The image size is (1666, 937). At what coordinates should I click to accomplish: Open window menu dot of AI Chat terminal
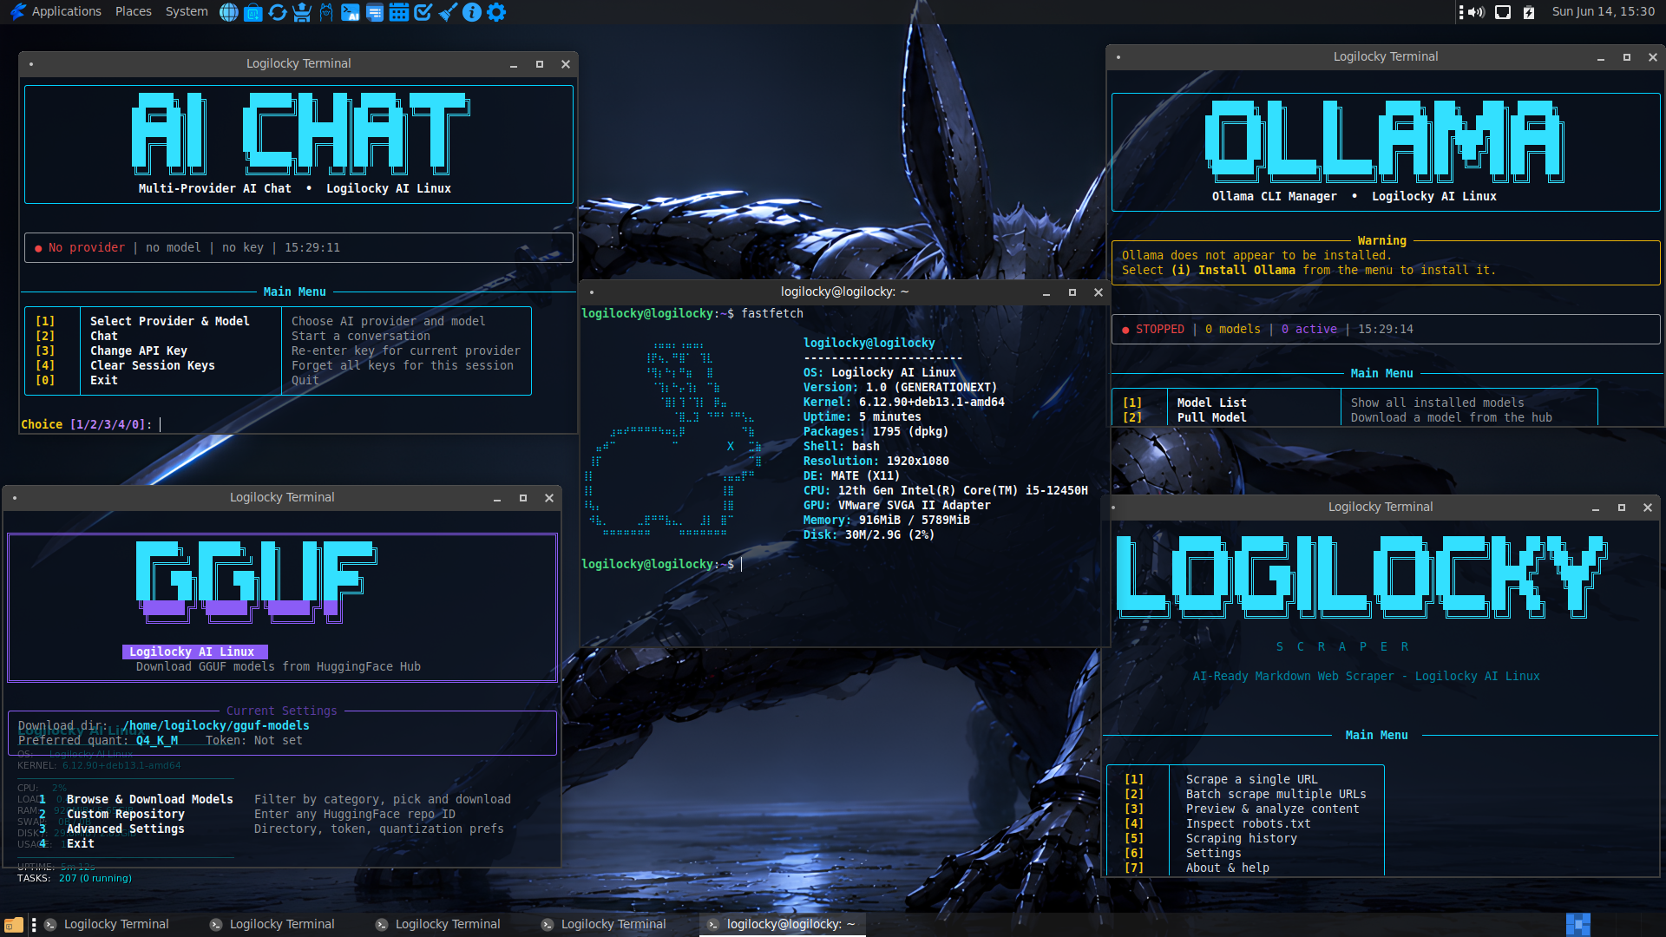(31, 64)
